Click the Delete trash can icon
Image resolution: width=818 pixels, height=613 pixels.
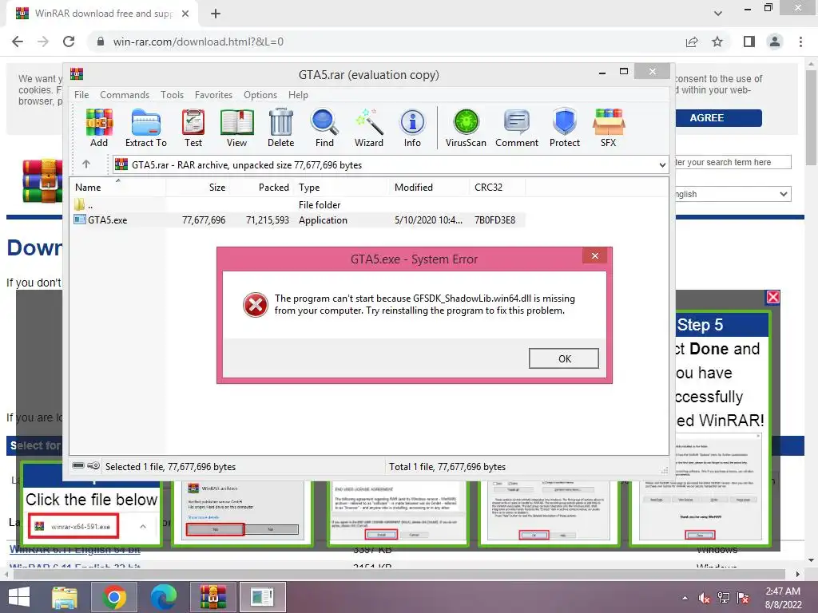[280, 129]
